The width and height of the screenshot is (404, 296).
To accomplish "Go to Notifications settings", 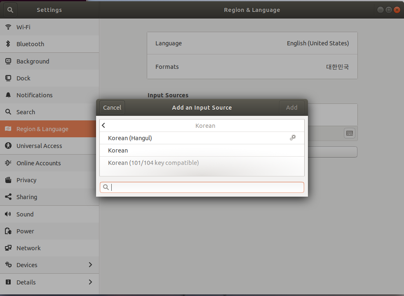I will click(x=49, y=95).
